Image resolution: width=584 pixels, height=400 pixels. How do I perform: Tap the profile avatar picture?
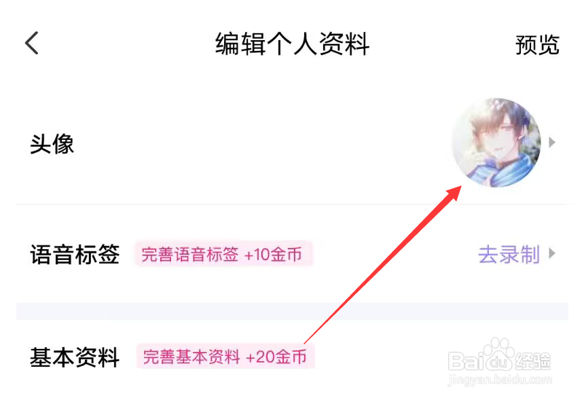[x=496, y=142]
